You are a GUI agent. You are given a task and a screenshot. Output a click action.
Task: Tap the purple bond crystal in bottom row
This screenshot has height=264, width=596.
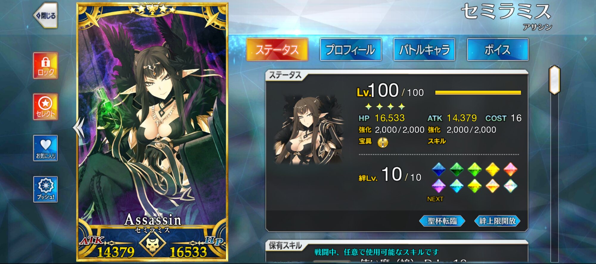click(x=439, y=186)
